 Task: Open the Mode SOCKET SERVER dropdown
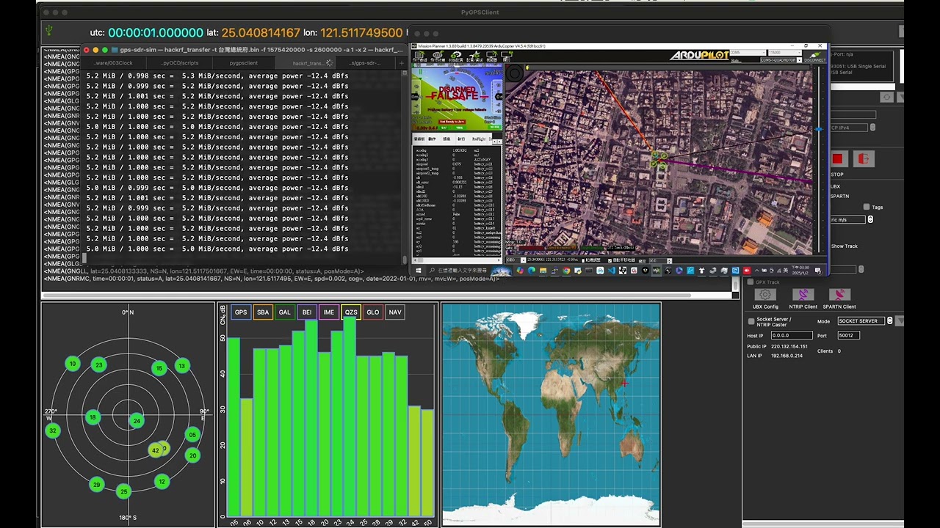point(865,321)
